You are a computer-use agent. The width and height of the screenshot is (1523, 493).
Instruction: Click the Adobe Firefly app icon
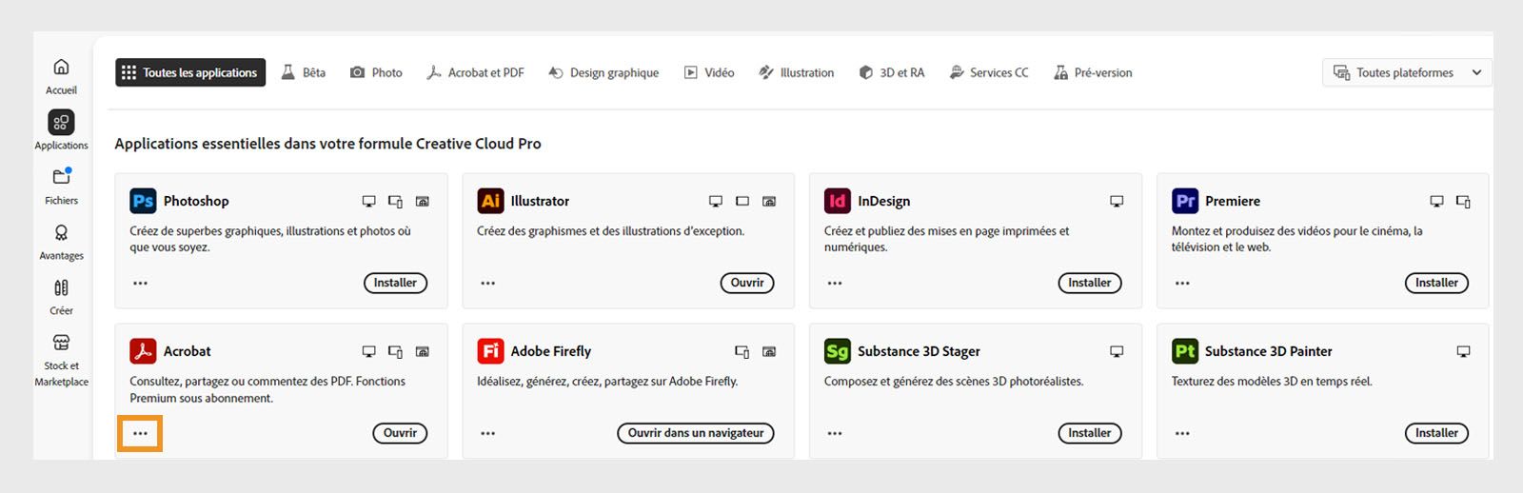pos(490,351)
